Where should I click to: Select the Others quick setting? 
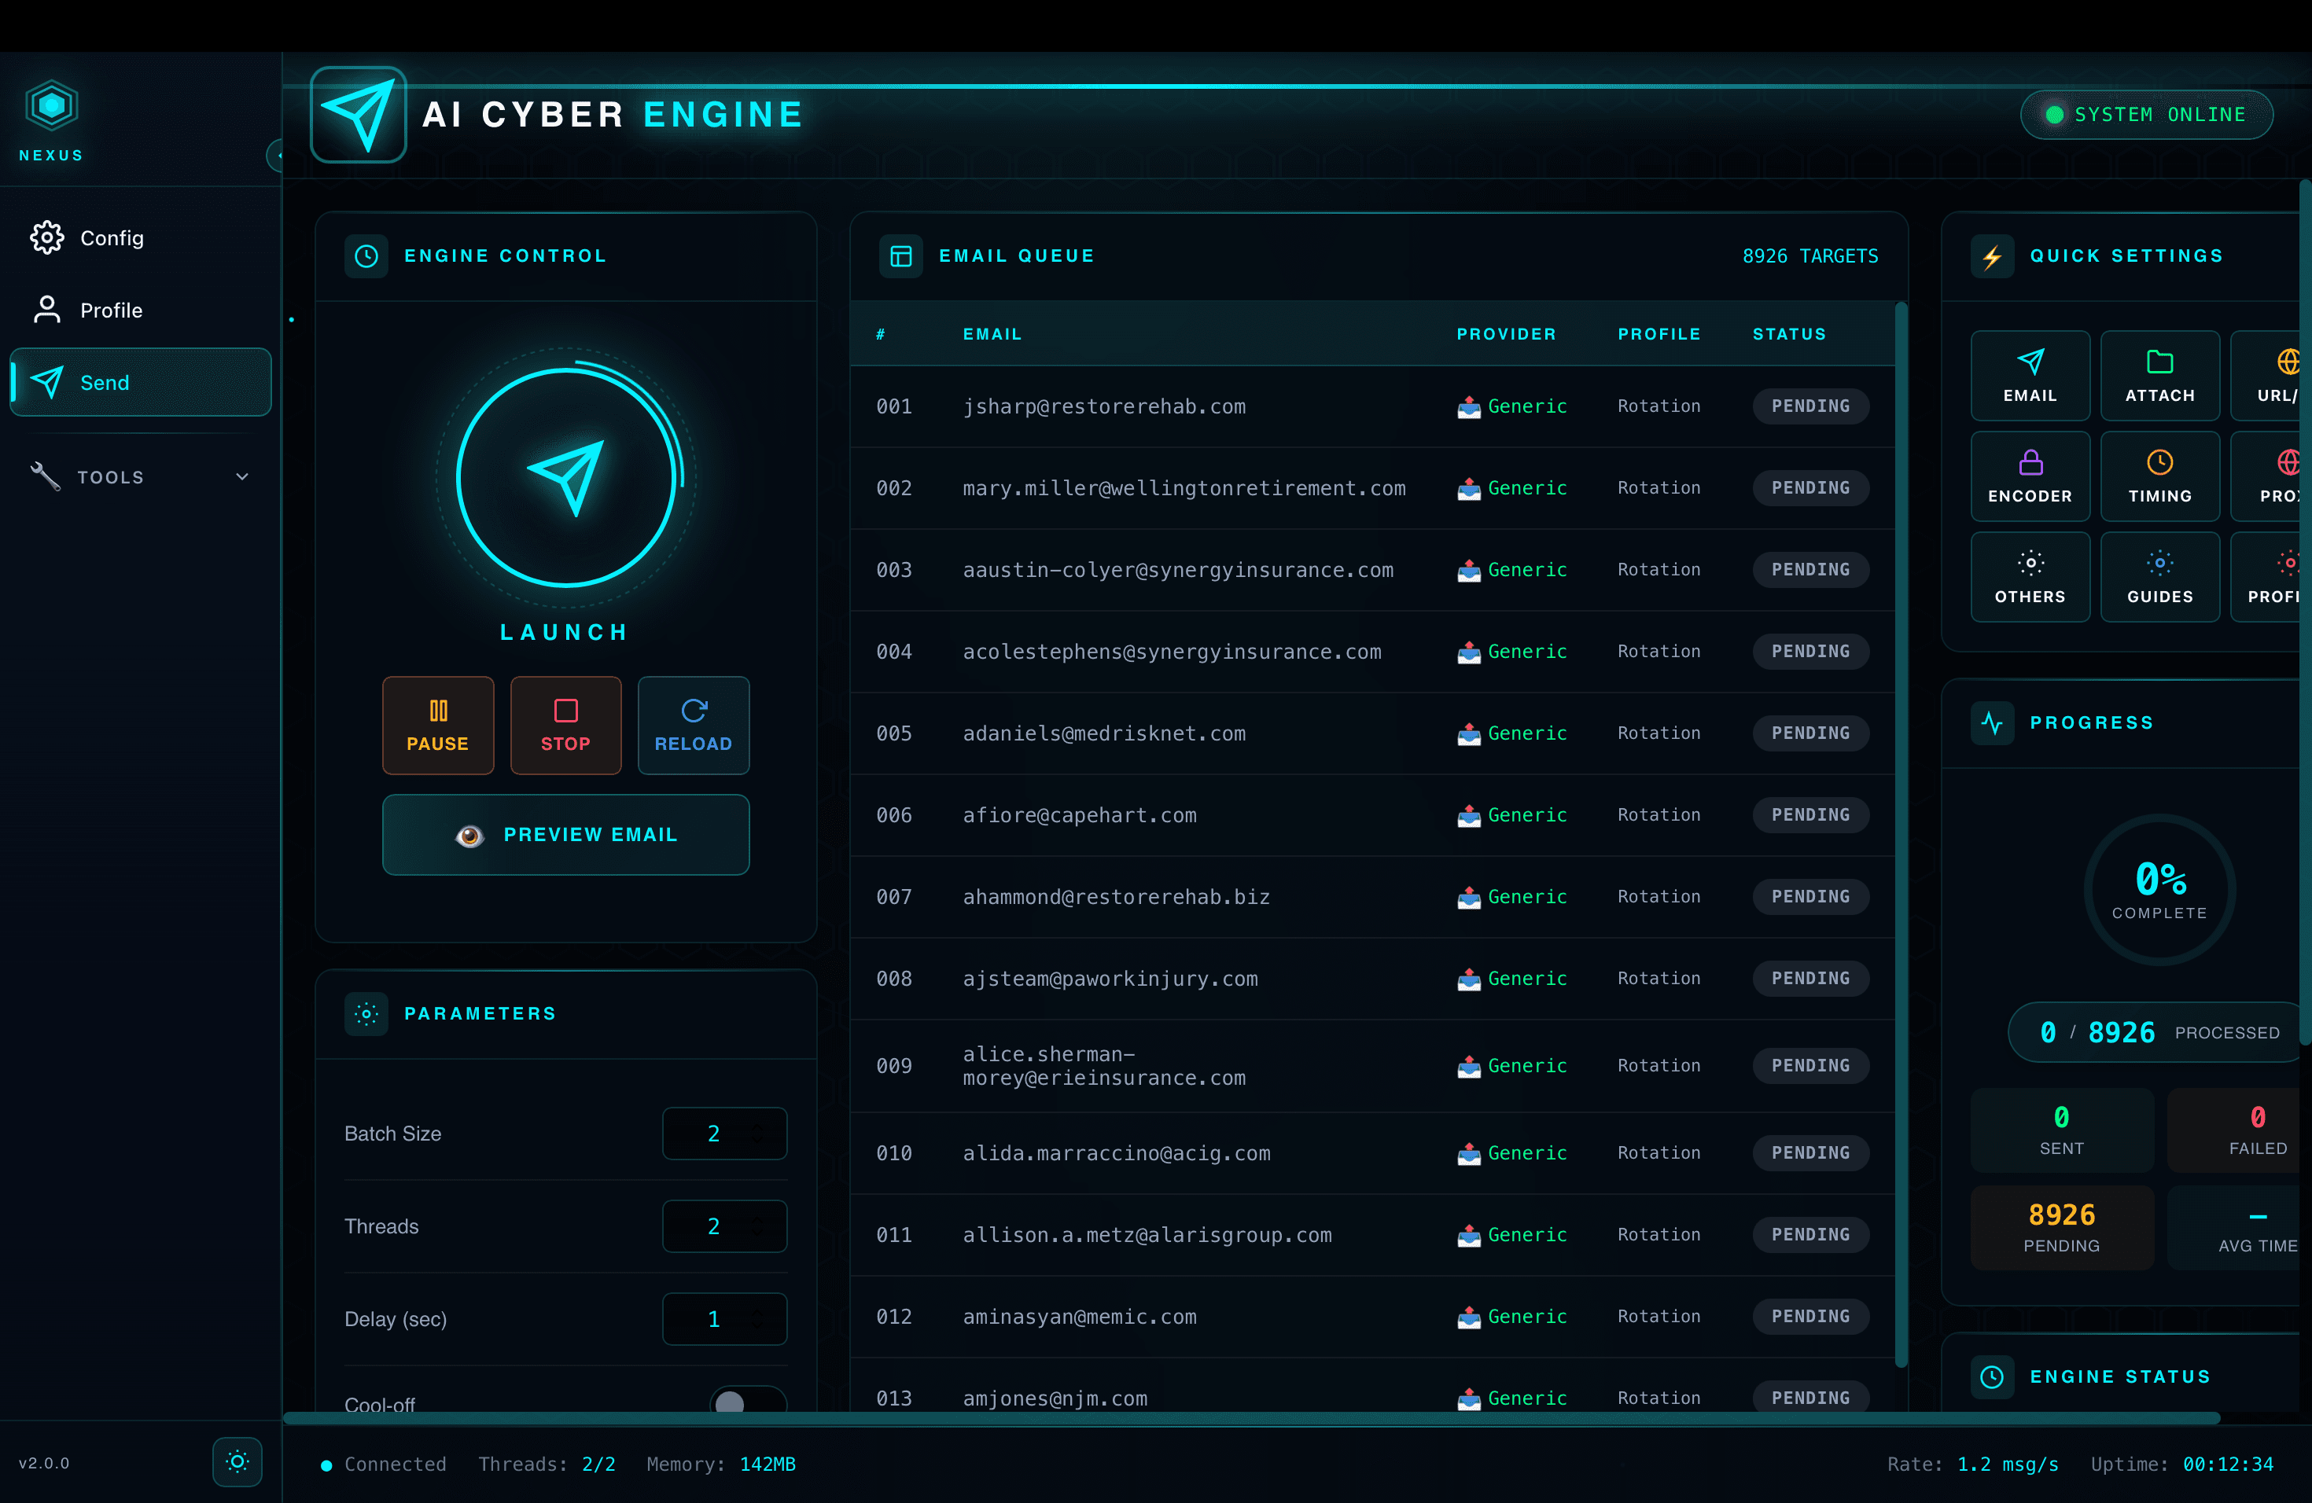coord(2030,577)
